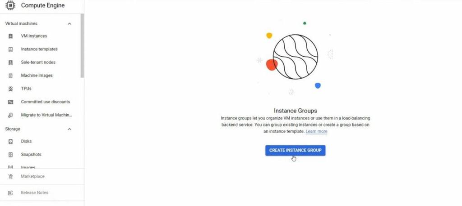
Task: Click the sidebar vertical scrollbar
Action: click(x=82, y=45)
